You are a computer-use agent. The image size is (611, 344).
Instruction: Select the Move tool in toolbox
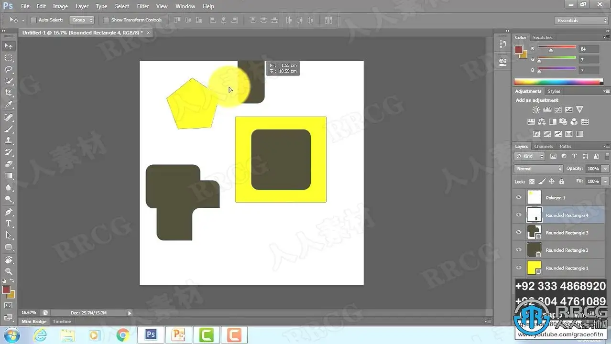[x=9, y=46]
